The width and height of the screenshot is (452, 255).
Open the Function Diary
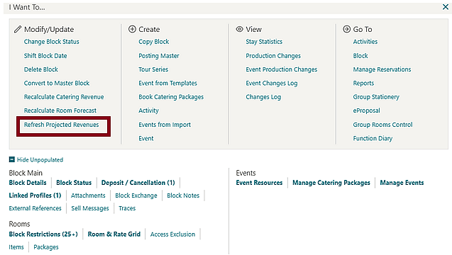point(373,138)
